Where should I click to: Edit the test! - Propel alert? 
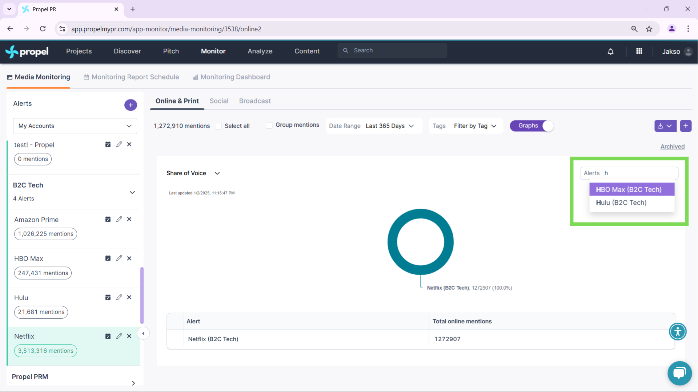coord(119,144)
